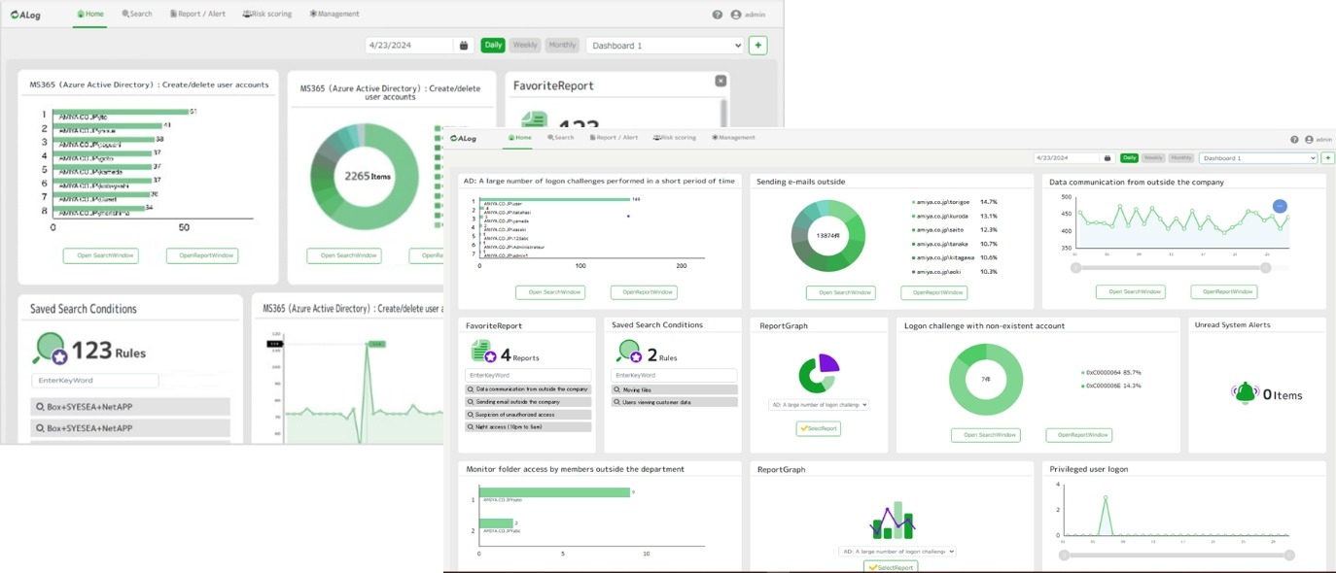Click the magnifier icon beside 123 Rules
The height and width of the screenshot is (573, 1336).
pos(49,349)
